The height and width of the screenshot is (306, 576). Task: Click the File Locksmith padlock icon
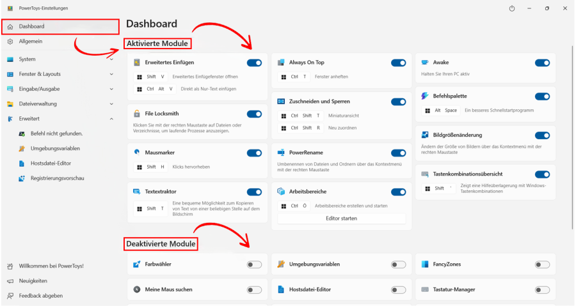[x=137, y=114]
